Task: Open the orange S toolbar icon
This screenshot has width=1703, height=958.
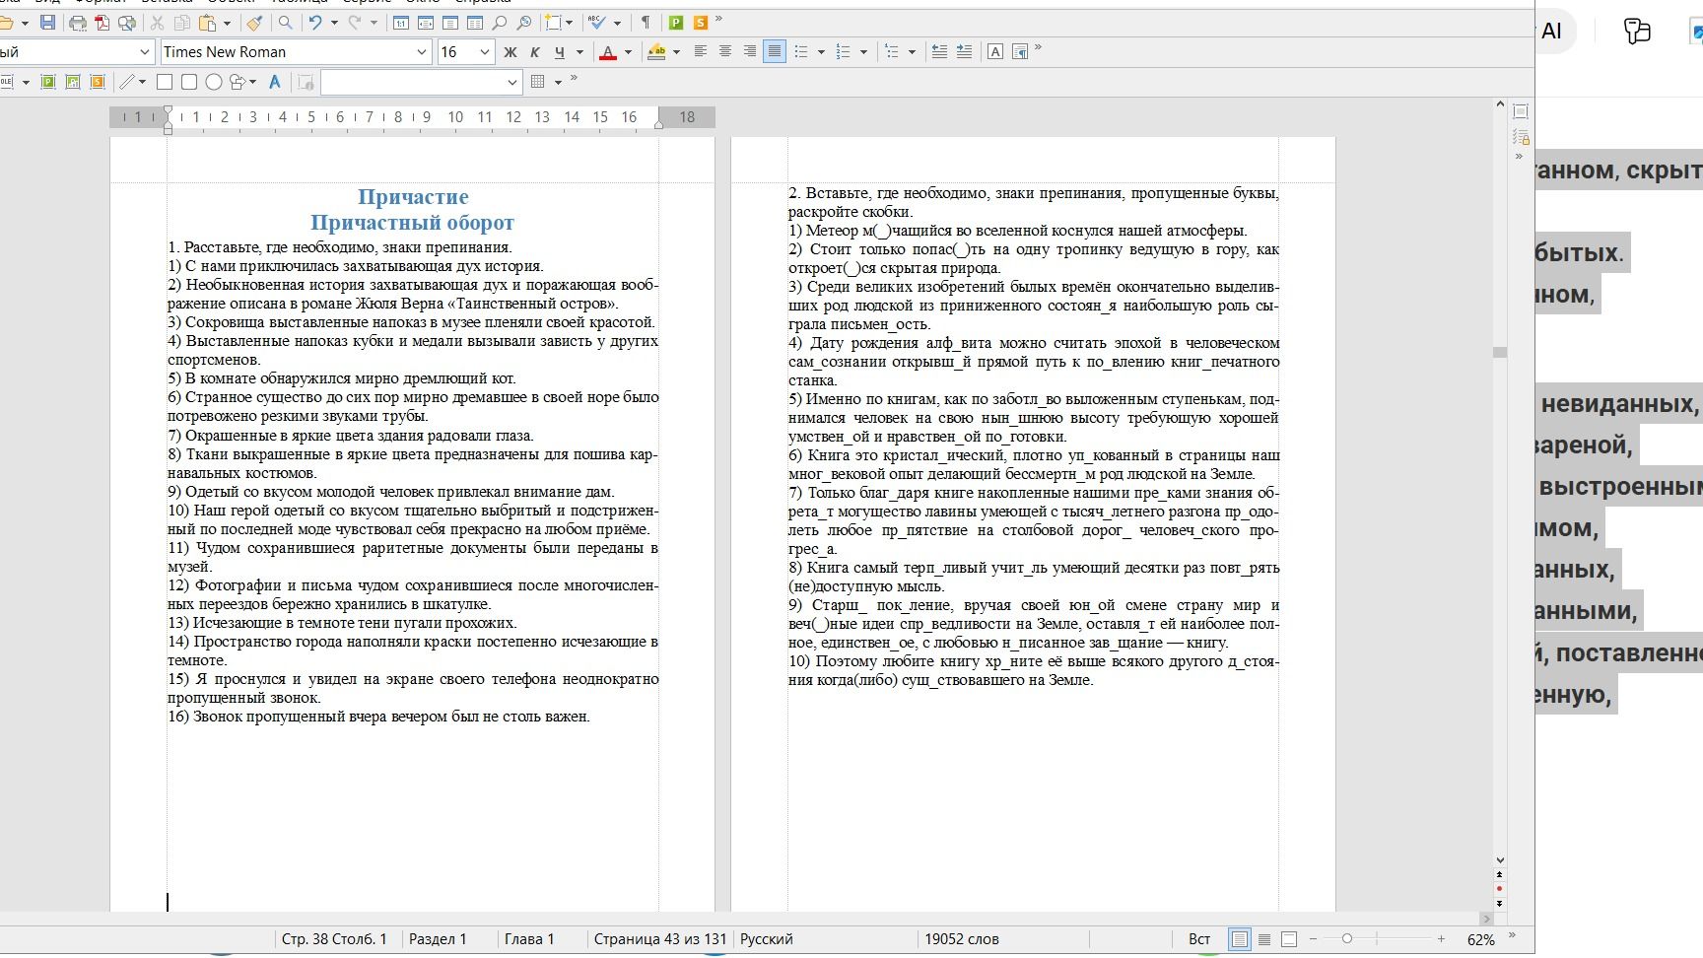Action: 701,23
